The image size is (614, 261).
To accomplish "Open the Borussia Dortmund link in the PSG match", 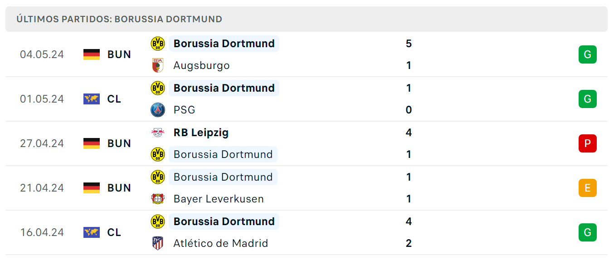I will (x=224, y=88).
